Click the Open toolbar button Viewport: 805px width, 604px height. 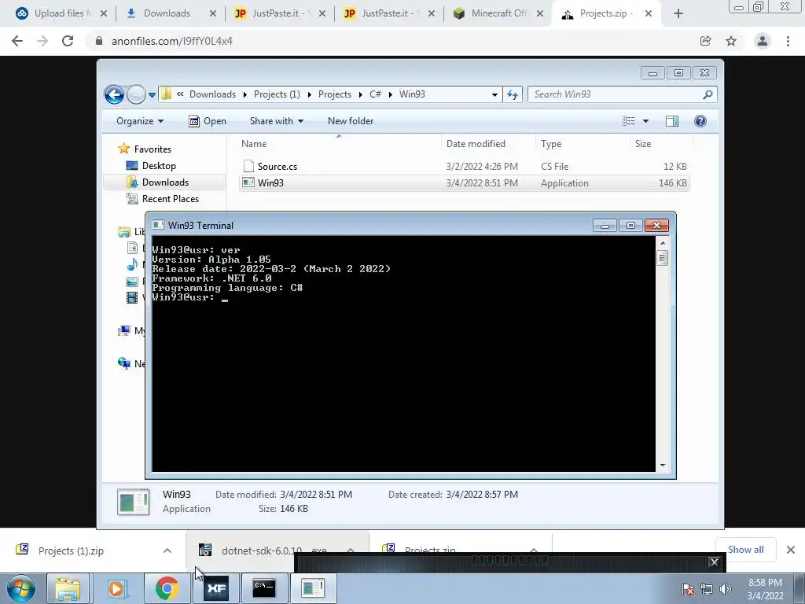[x=208, y=121]
